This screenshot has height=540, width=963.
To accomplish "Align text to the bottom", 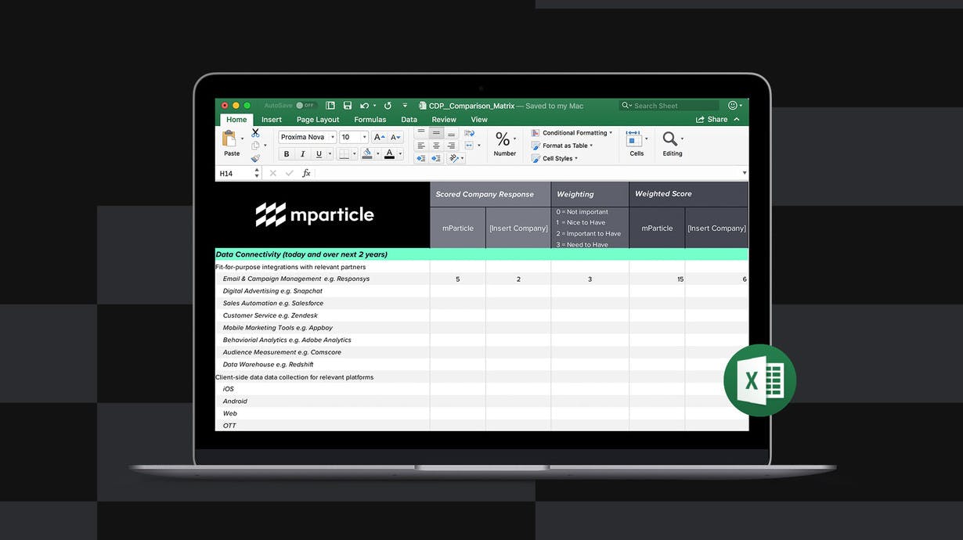I will [x=451, y=133].
